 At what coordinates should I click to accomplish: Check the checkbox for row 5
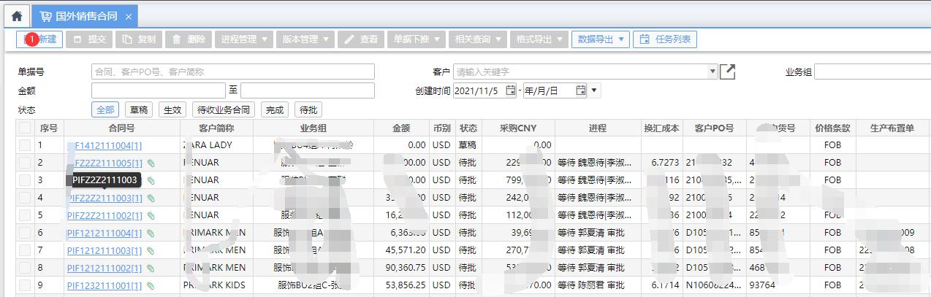point(26,215)
